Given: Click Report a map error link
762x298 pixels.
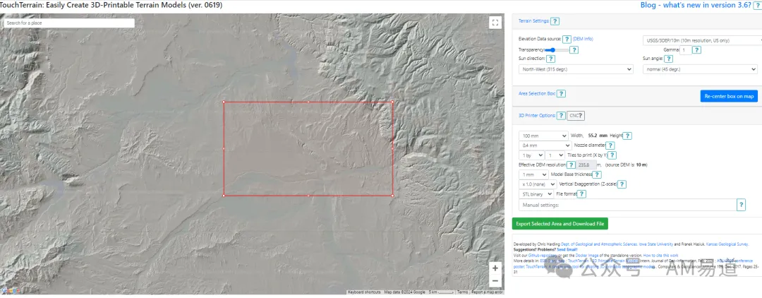Looking at the screenshot, I should (x=486, y=292).
